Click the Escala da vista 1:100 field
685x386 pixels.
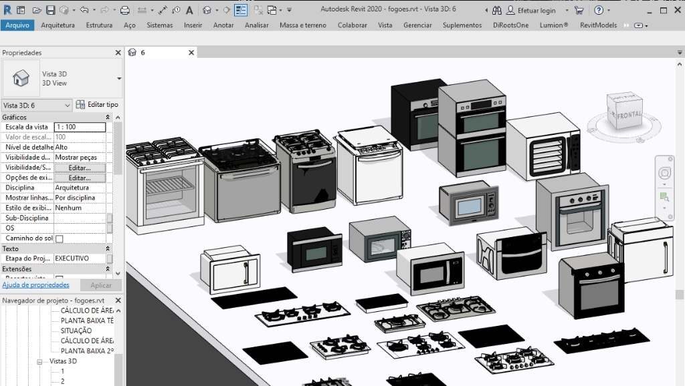pos(79,127)
